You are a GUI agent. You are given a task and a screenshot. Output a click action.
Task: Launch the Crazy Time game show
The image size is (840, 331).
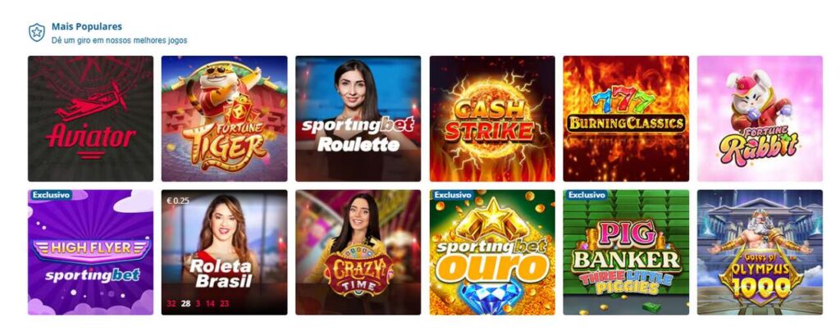(358, 252)
